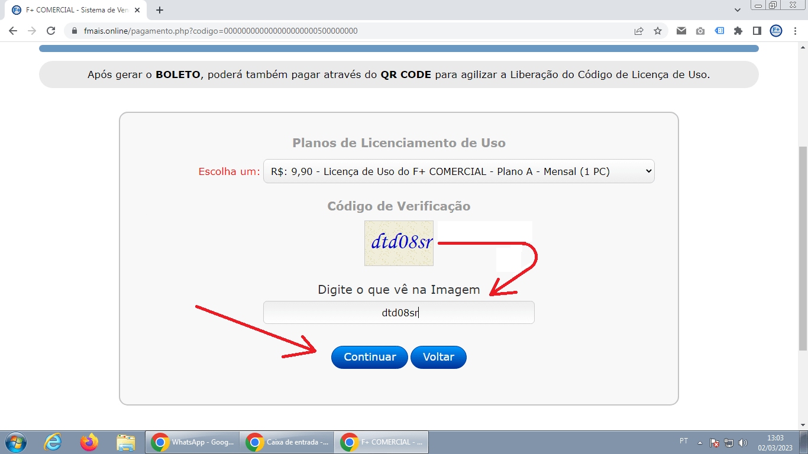Click the 'Escolha um:' label
This screenshot has height=454, width=808.
point(230,171)
